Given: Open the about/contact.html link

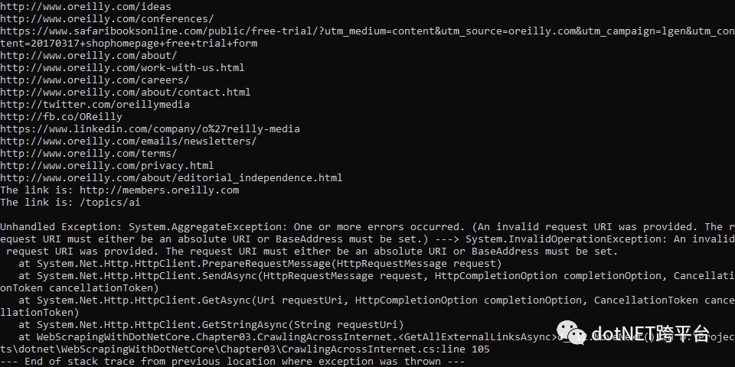Looking at the screenshot, I should [125, 93].
